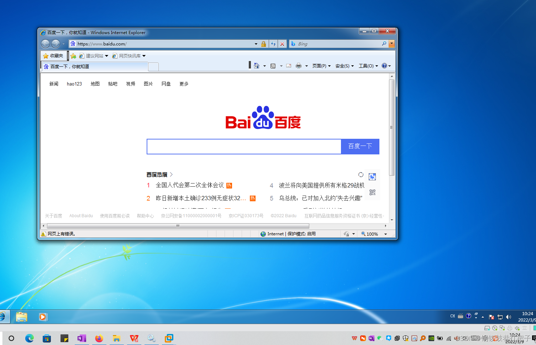Open the 图片 link
This screenshot has width=536, height=345.
point(148,84)
